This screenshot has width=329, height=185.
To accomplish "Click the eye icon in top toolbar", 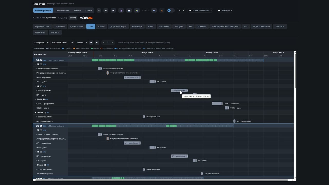I will 106,11.
